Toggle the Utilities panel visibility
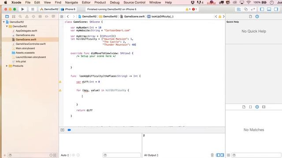Viewport: 282px width, 158px height. (x=276, y=9)
